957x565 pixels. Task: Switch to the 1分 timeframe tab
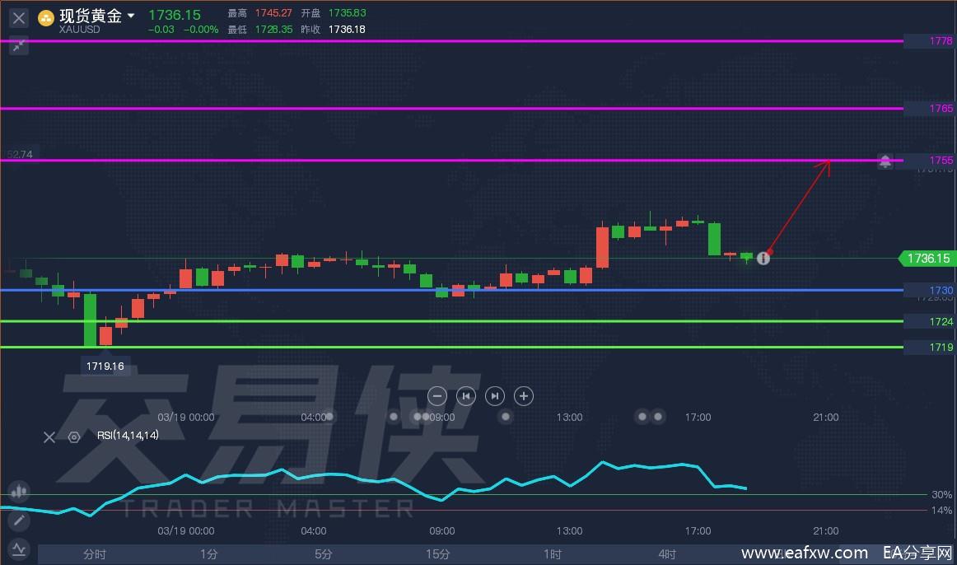tap(208, 554)
